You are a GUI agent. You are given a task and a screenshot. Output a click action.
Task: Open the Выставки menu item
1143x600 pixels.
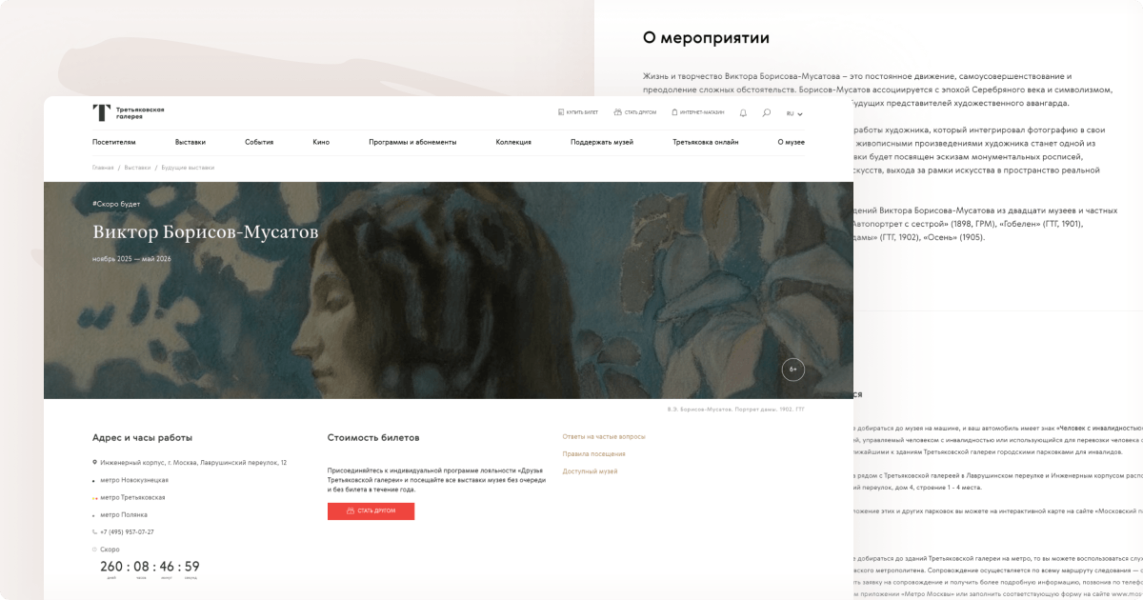click(x=190, y=142)
